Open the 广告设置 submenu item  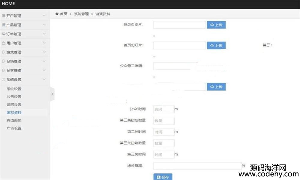click(x=14, y=128)
